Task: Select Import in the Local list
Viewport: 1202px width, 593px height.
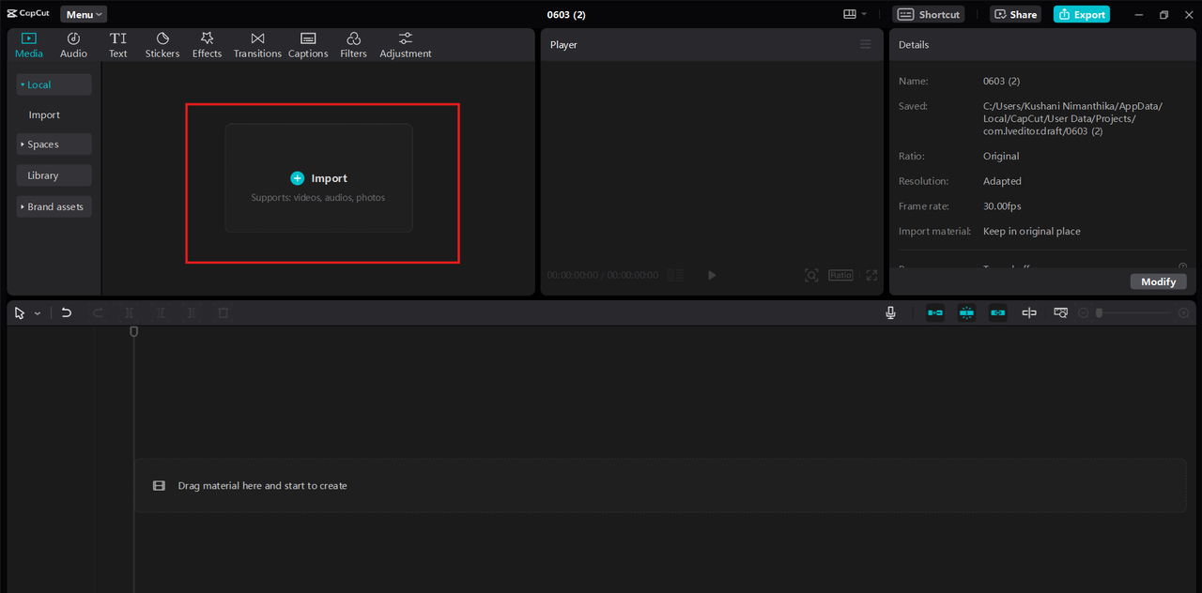Action: point(44,114)
